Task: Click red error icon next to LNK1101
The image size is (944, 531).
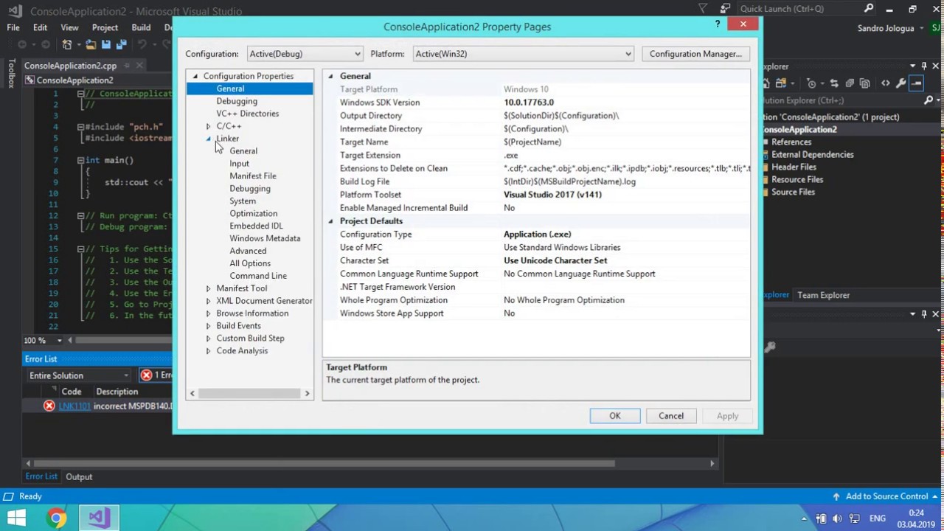Action: [49, 406]
